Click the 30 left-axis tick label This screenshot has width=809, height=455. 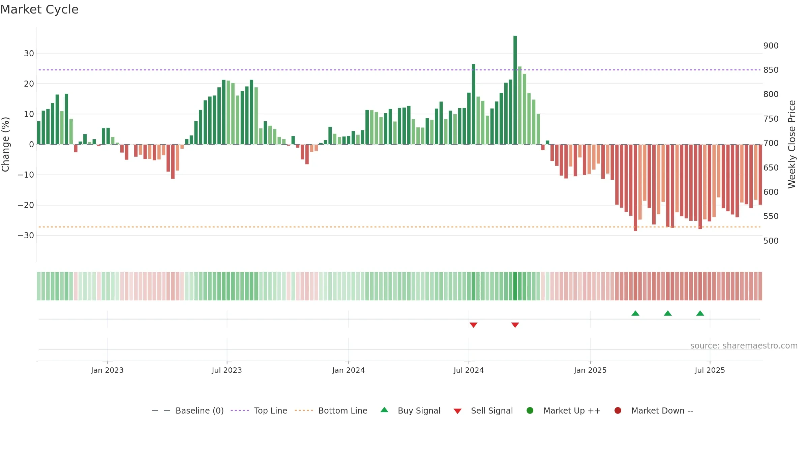[29, 53]
